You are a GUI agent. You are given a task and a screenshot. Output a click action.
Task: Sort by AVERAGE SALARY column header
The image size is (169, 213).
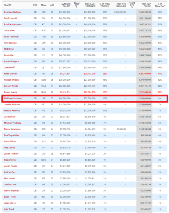[x=66, y=5]
